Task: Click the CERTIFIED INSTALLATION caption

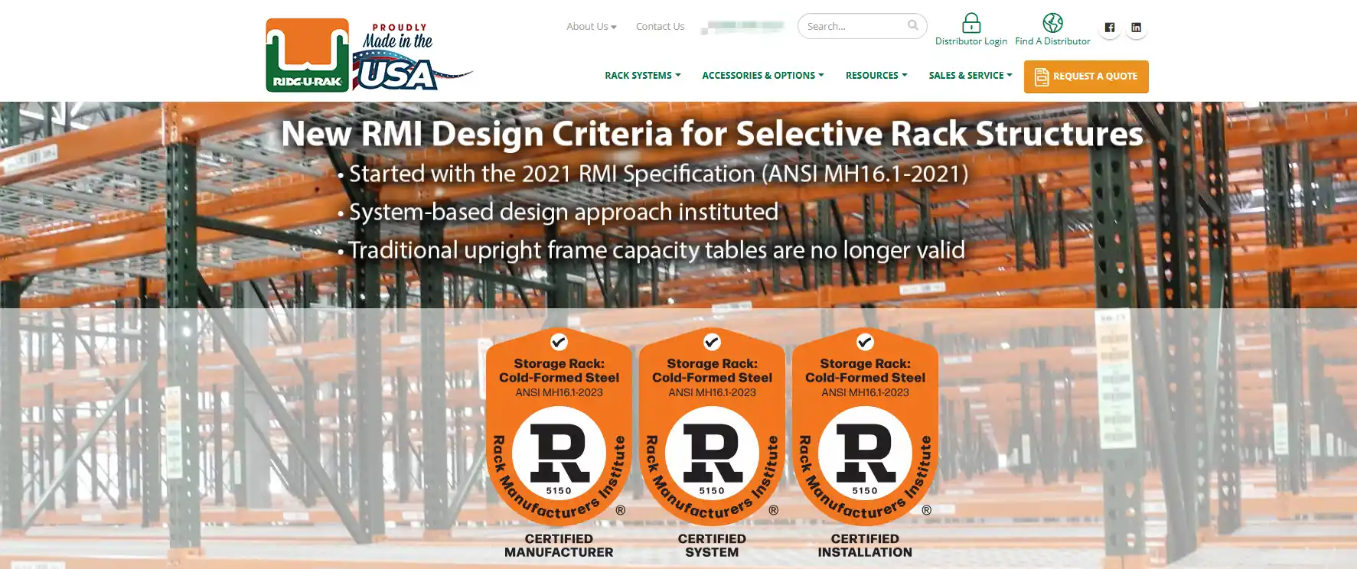Action: tap(865, 545)
